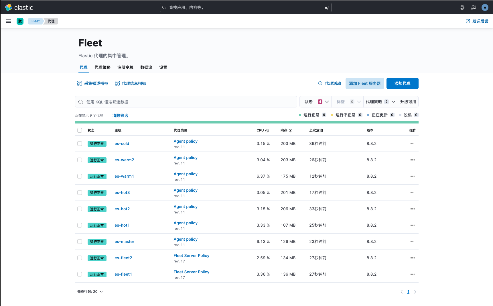Viewport: 493px width, 306px height.
Task: Select the es-warm1 agent checkbox
Action: tap(80, 176)
